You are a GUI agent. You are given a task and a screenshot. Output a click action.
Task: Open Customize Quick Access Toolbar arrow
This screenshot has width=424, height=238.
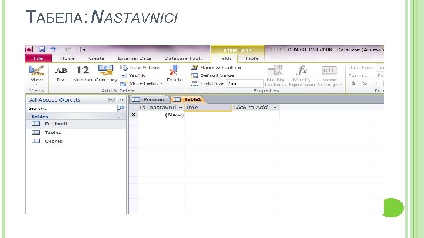(84, 49)
